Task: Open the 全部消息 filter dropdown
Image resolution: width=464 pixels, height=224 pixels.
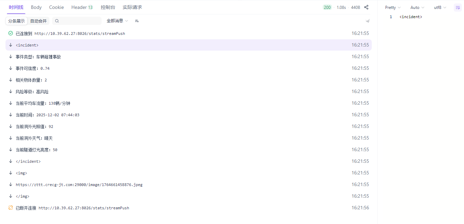Action: click(117, 21)
